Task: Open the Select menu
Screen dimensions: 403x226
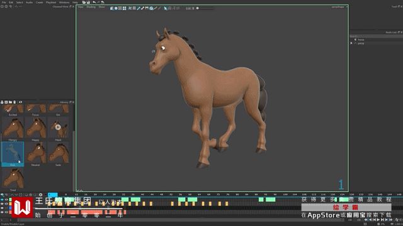Action: [20, 3]
